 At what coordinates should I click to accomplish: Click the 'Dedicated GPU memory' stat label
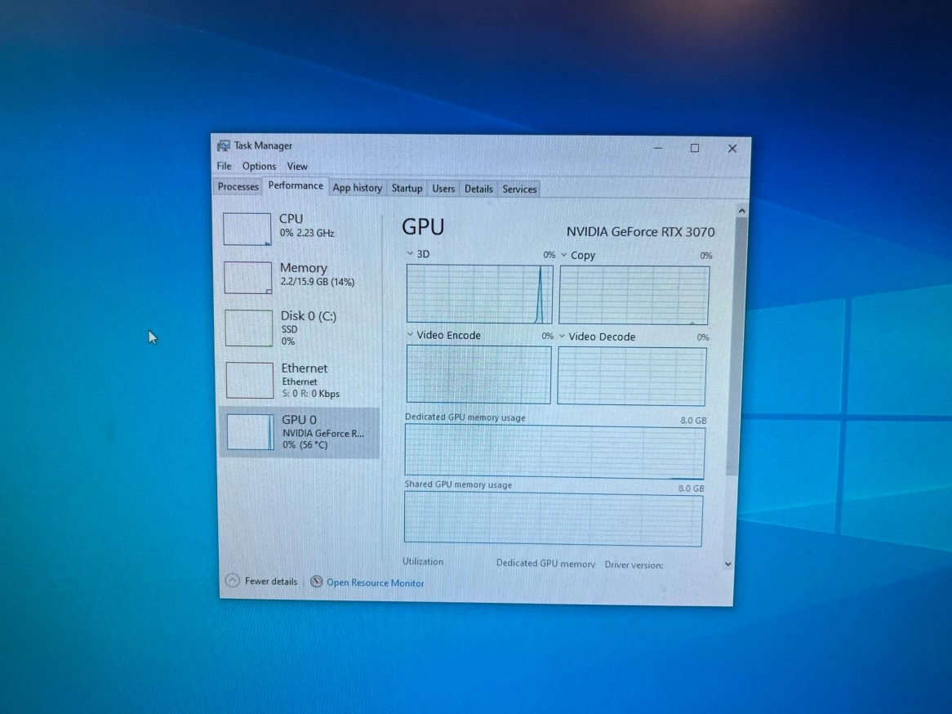(545, 564)
